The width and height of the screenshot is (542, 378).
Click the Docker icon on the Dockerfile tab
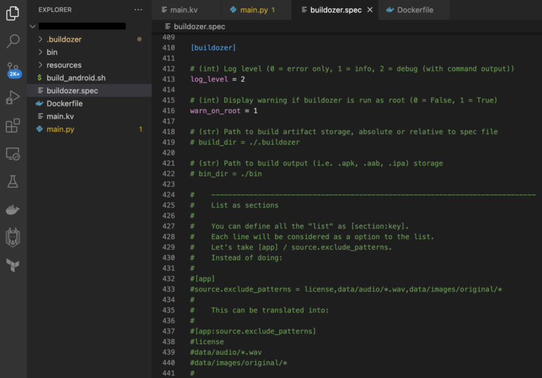click(390, 10)
